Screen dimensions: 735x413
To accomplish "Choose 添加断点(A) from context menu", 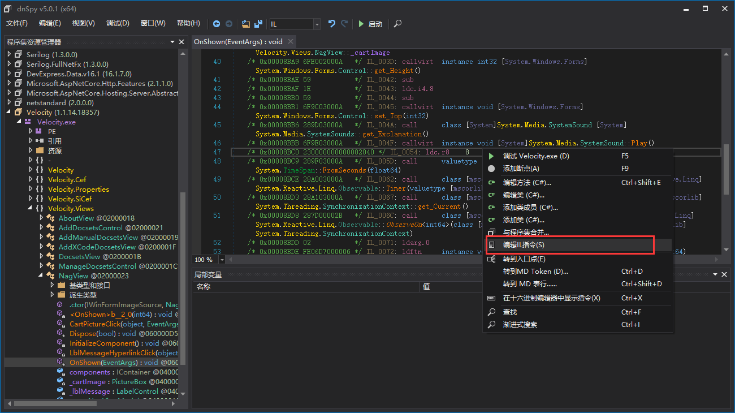I will tap(521, 169).
